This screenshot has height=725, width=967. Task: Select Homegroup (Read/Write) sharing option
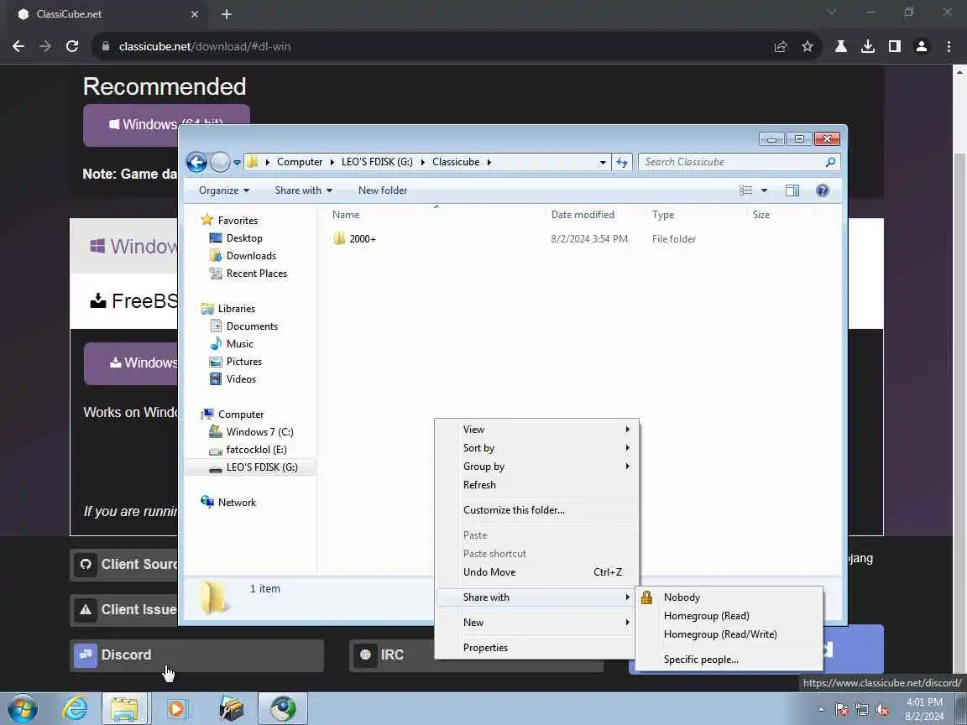(729, 634)
